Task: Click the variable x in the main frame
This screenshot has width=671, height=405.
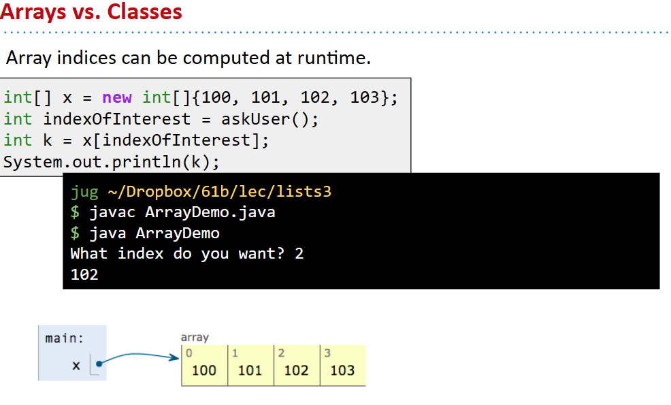Action: click(76, 366)
